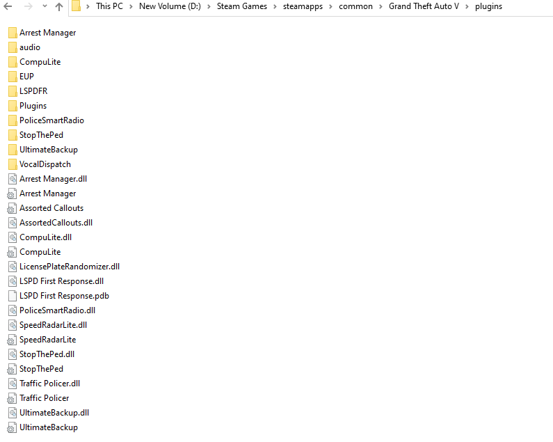Select the UltimateBackup folder icon
Screen dimensions: 553x442
(13, 150)
